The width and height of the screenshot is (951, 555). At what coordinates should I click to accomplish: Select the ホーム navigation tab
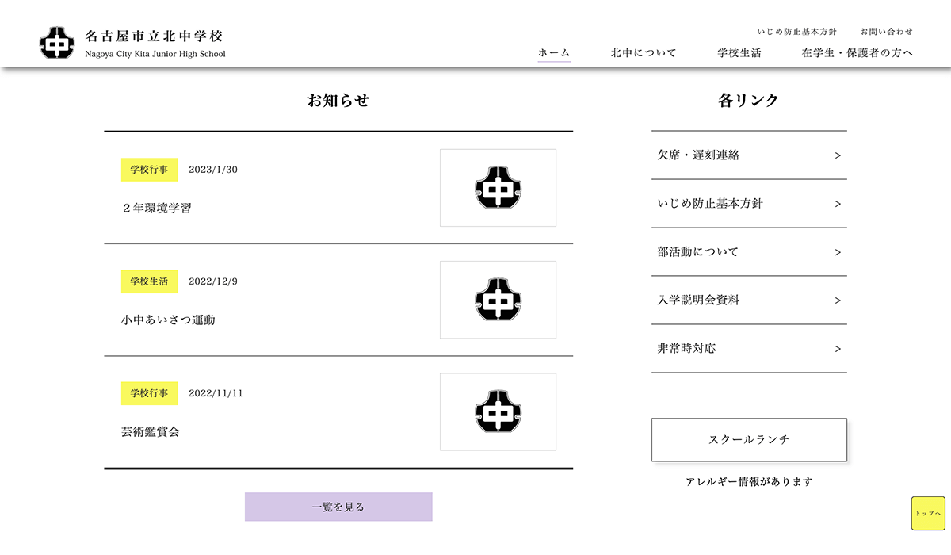coord(553,52)
